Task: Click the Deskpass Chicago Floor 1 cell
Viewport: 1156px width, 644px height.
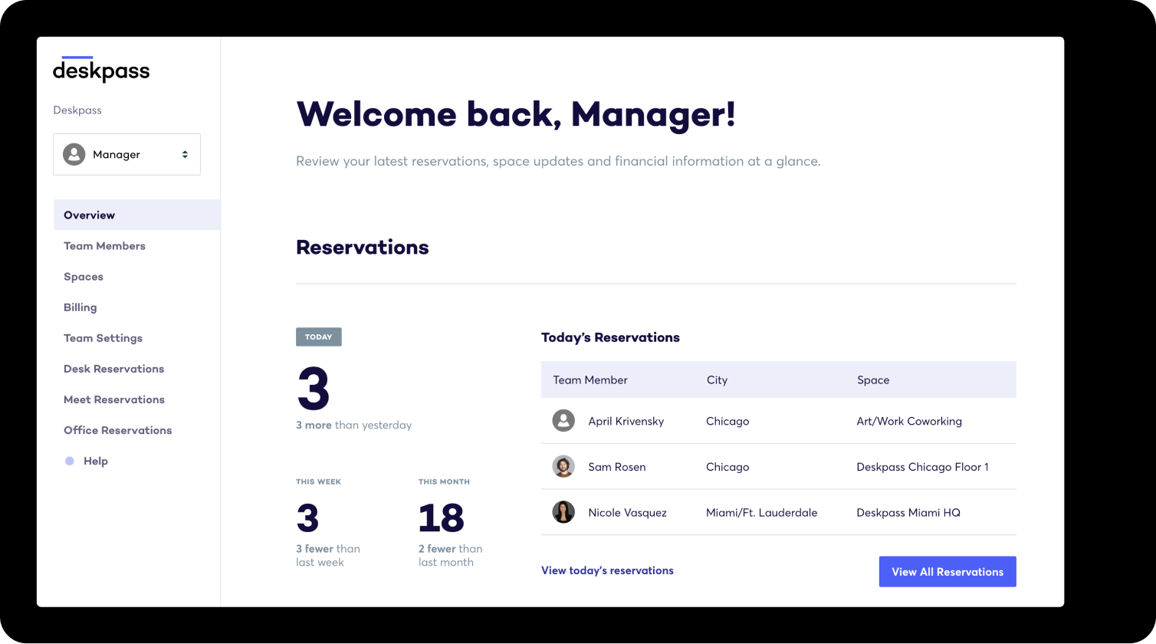Action: click(x=923, y=466)
